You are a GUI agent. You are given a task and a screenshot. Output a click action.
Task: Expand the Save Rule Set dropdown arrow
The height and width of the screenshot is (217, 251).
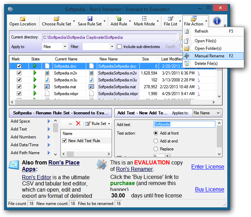(104, 21)
